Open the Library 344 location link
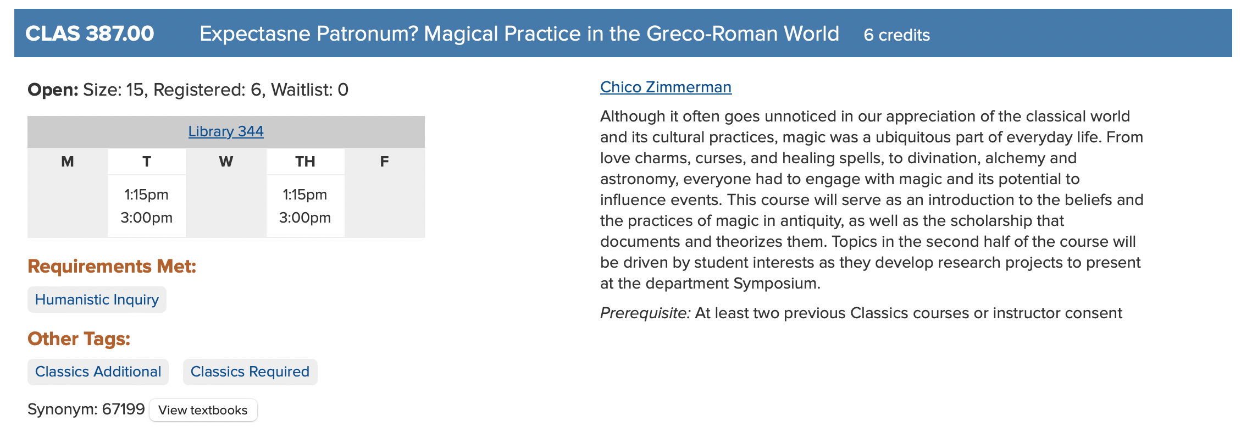This screenshot has height=432, width=1252. tap(226, 131)
